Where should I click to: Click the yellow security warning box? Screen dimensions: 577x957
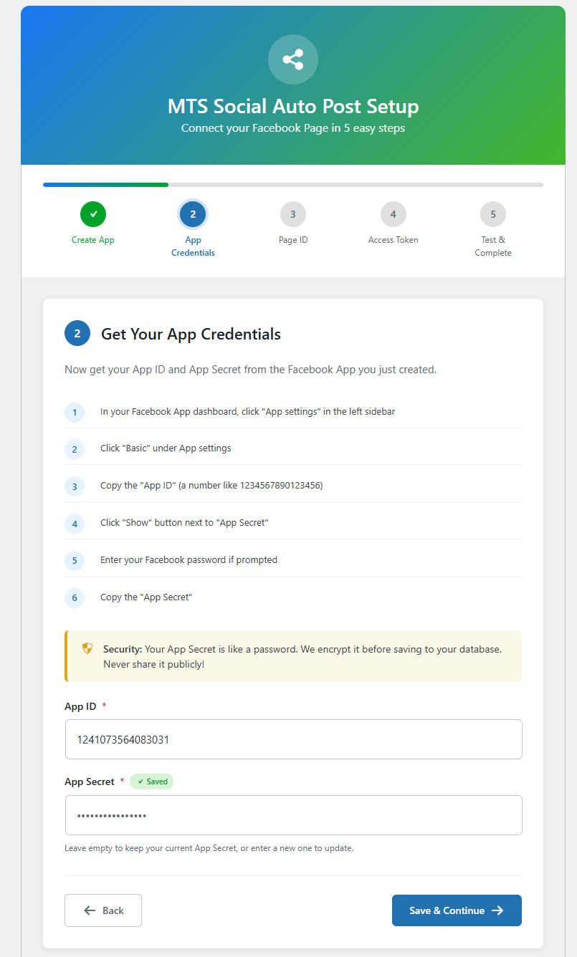(292, 657)
